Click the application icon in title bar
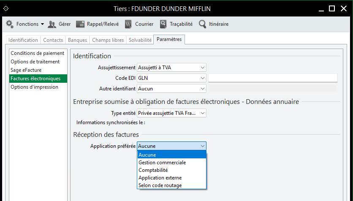This screenshot has width=353, height=201. coord(6,8)
